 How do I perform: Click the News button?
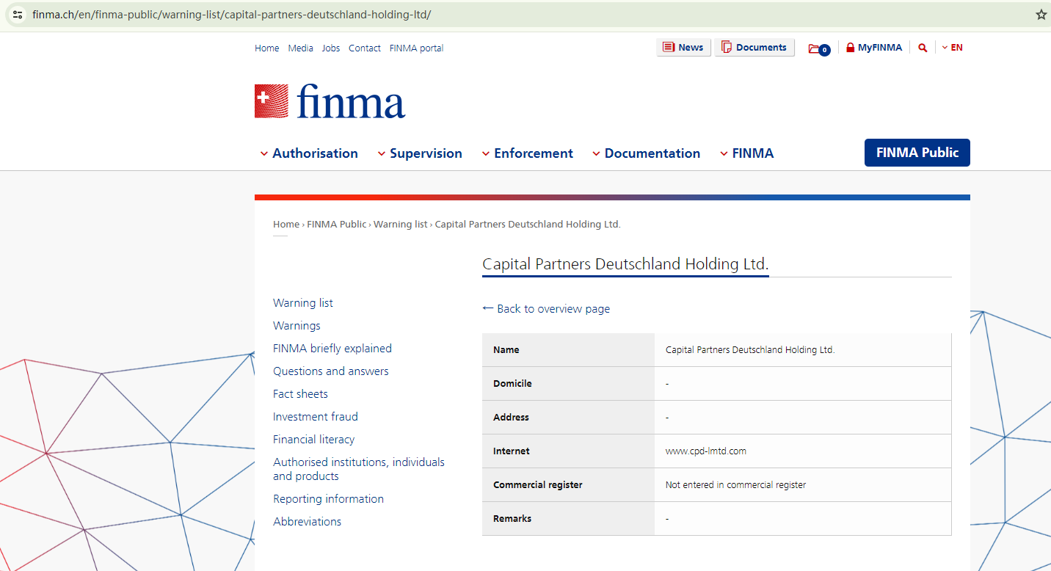point(683,48)
